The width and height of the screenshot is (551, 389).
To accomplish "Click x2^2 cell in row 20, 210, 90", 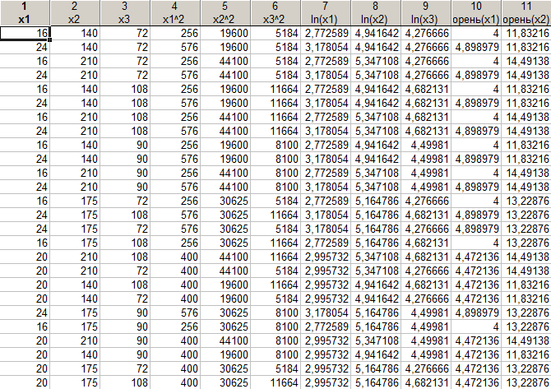I will tap(225, 340).
